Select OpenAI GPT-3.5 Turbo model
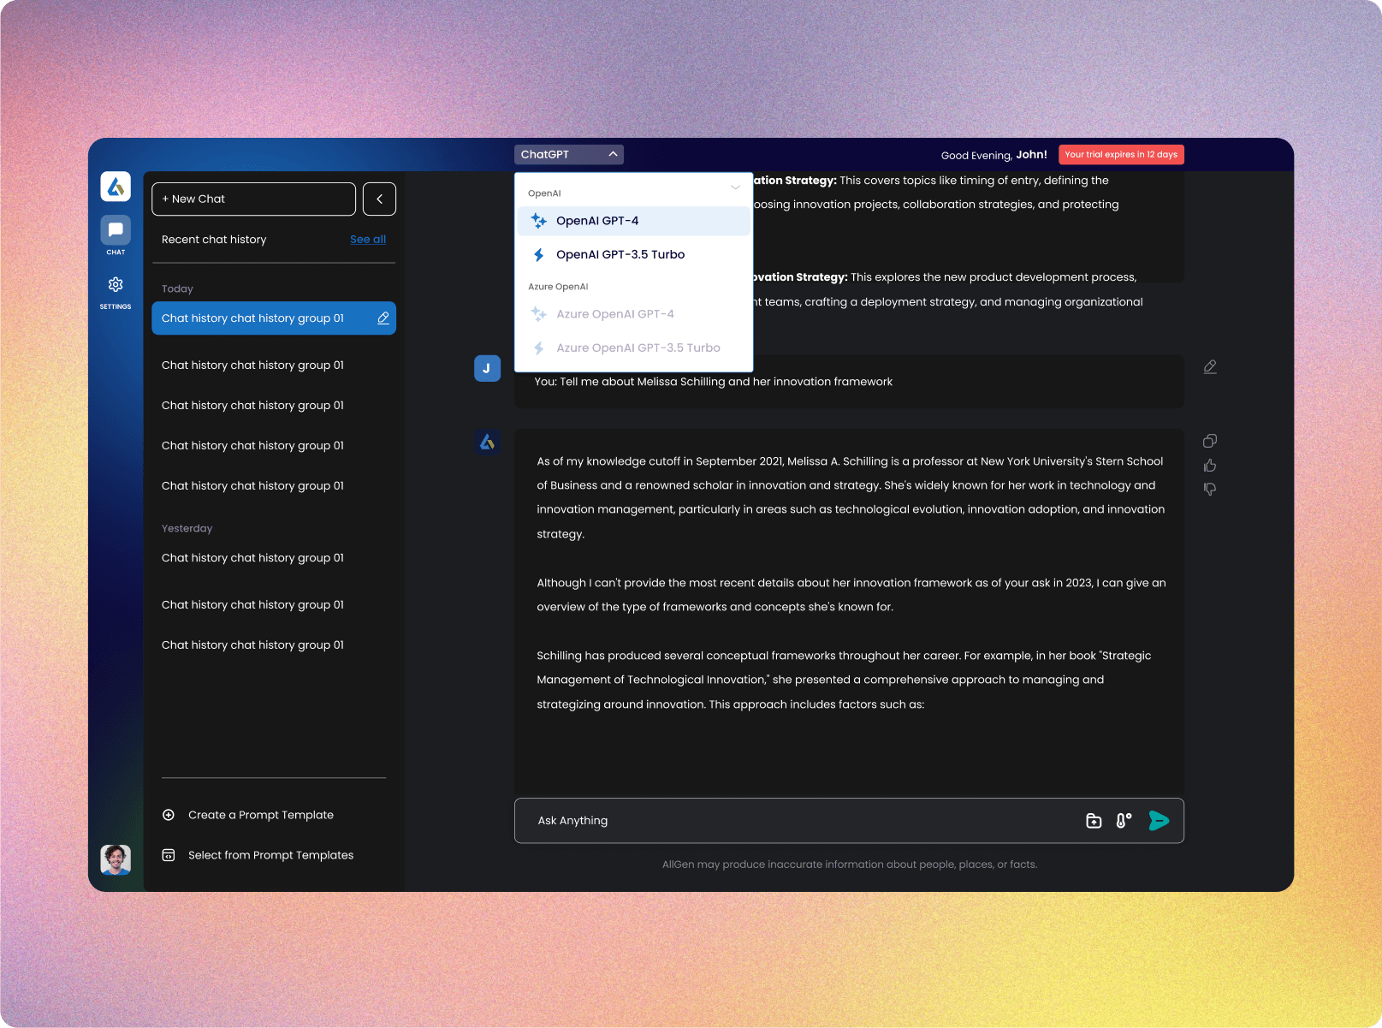 tap(633, 254)
